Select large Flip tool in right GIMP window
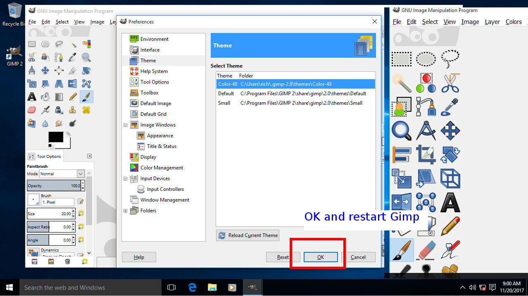The height and width of the screenshot is (296, 528). [x=401, y=202]
